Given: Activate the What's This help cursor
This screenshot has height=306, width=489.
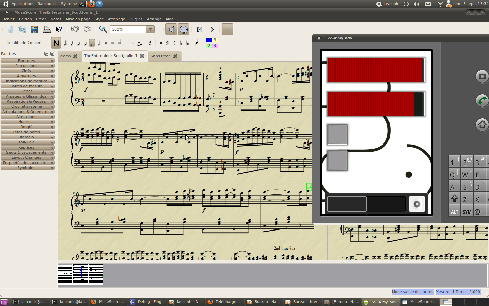Looking at the screenshot, I should (x=59, y=30).
